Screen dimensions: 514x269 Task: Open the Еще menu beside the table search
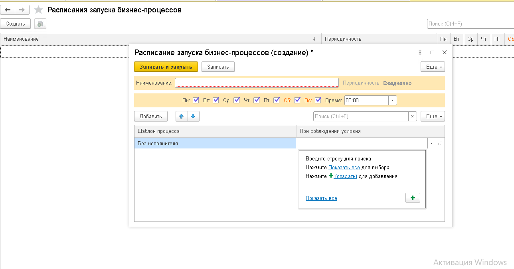pyautogui.click(x=433, y=116)
